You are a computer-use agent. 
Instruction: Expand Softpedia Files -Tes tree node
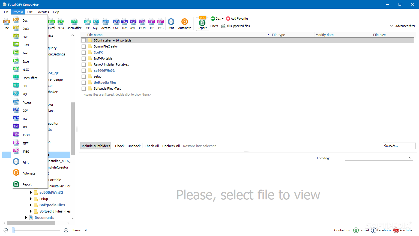point(31,211)
